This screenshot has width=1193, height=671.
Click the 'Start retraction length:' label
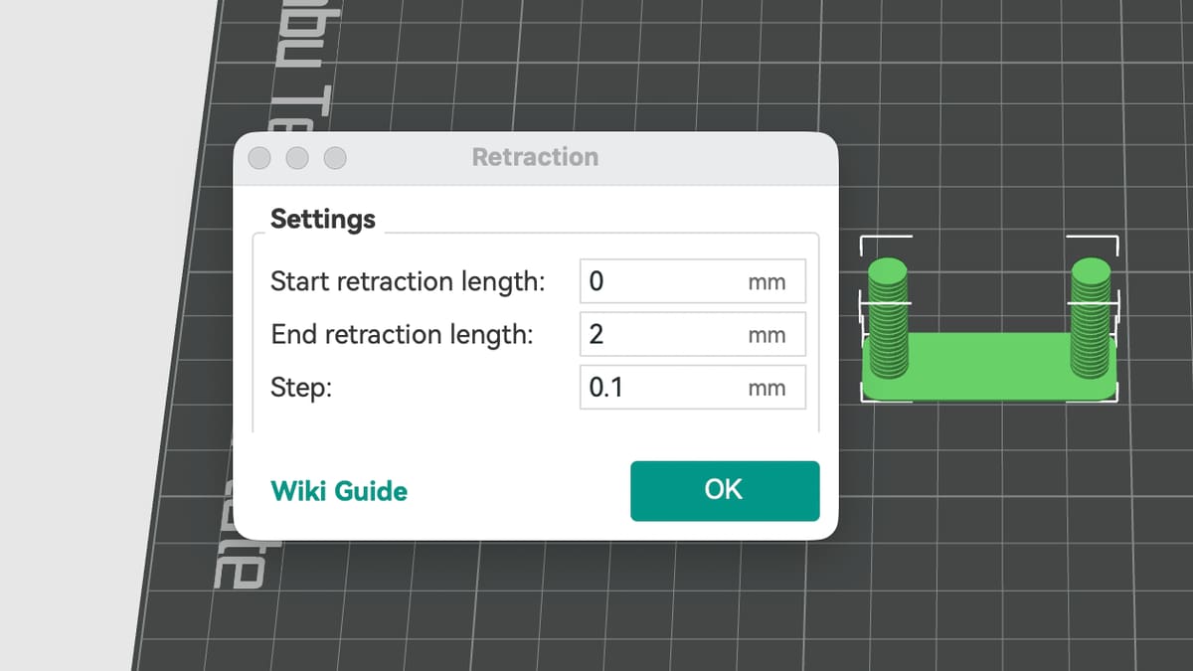click(x=408, y=282)
